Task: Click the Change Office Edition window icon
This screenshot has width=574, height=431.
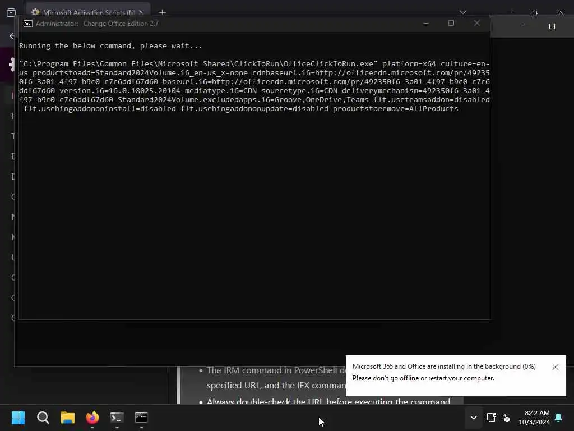Action: click(x=28, y=24)
